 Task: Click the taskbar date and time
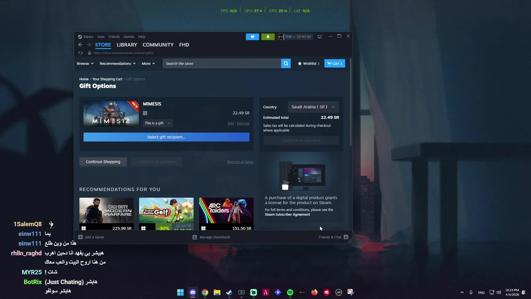pos(512,292)
